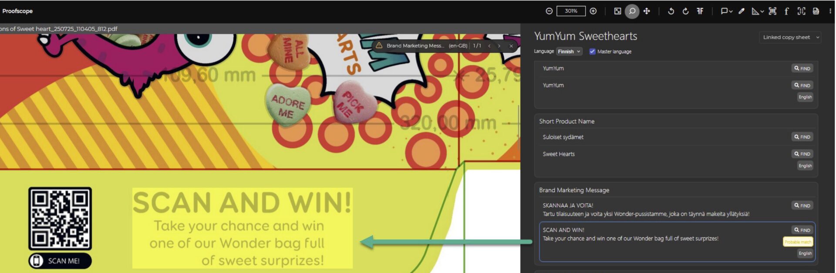Open the measurement tool dropdown
836x273 pixels.
[x=758, y=11]
